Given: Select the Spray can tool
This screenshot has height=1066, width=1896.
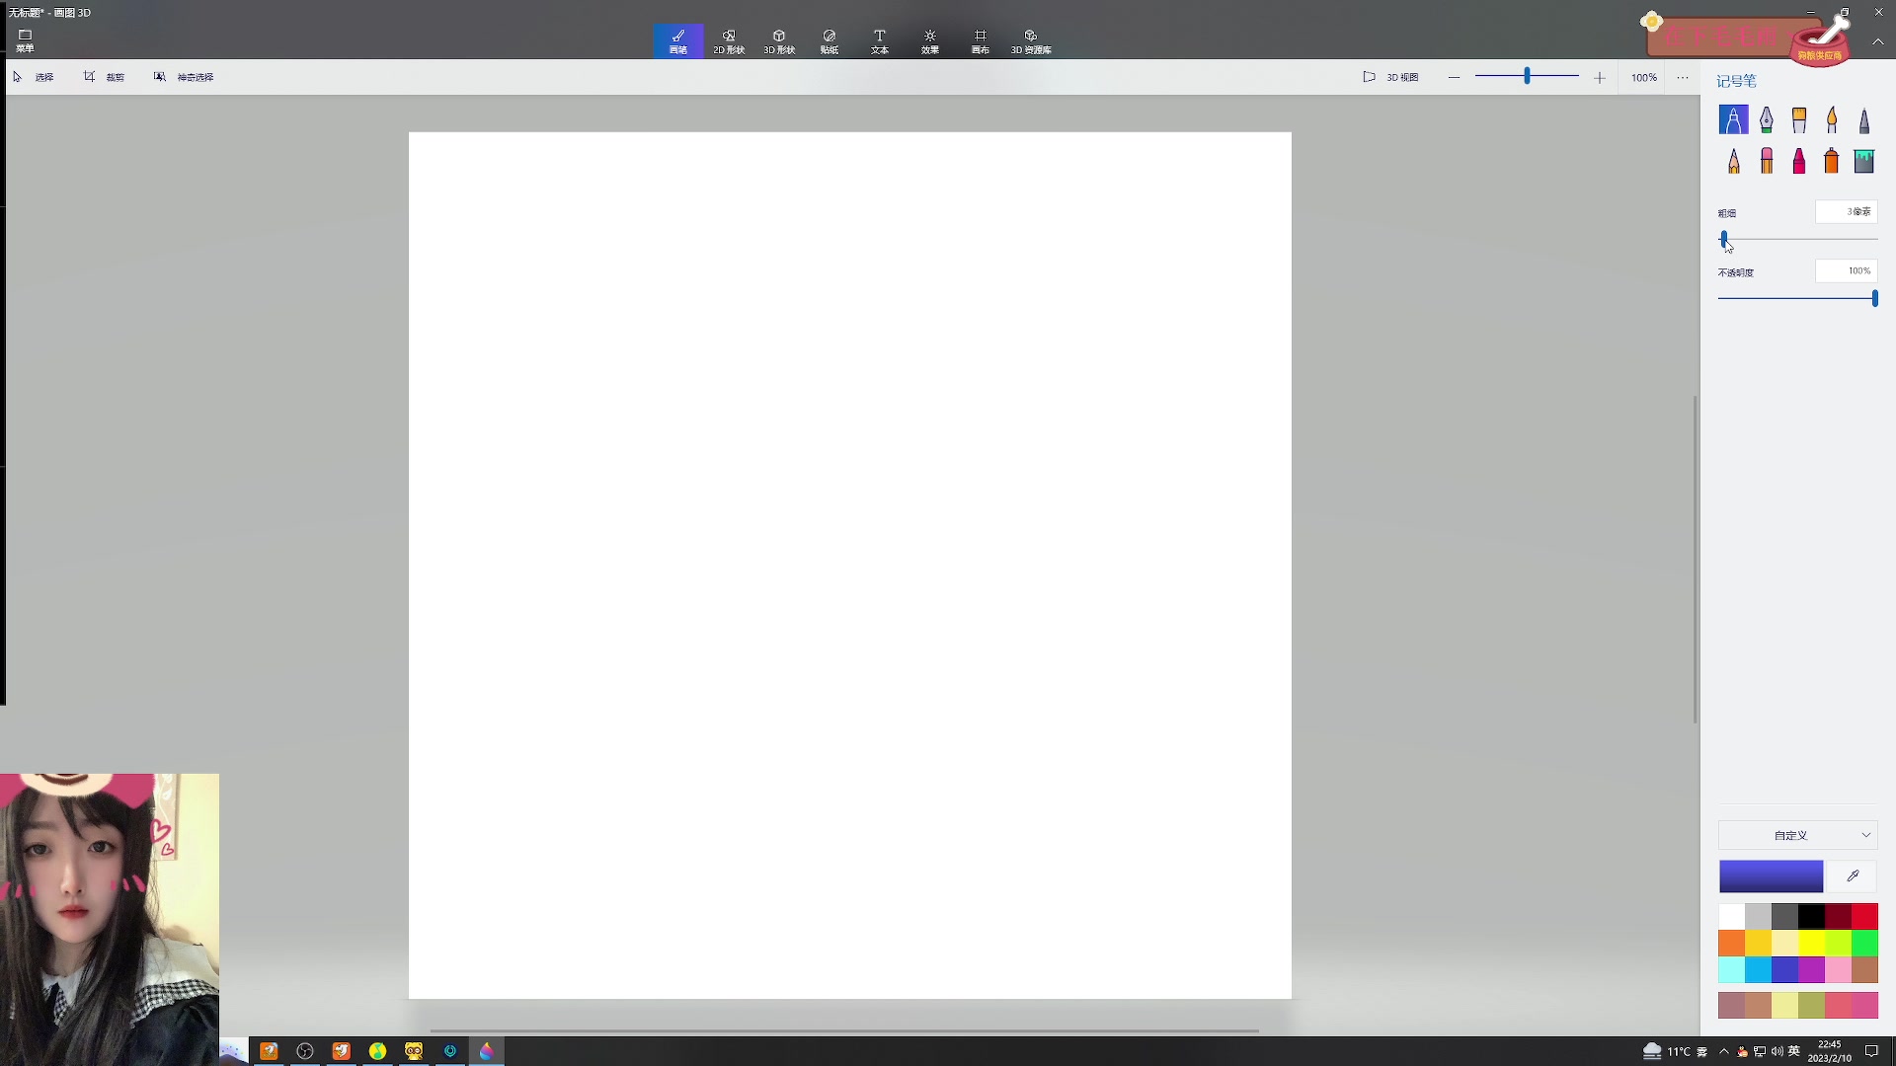Looking at the screenshot, I should click(1832, 161).
